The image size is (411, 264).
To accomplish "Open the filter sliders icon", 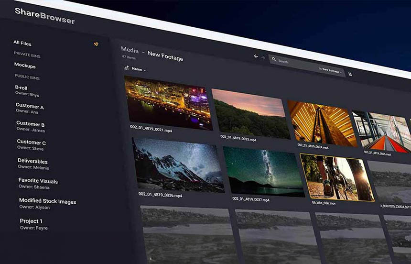I will (350, 74).
